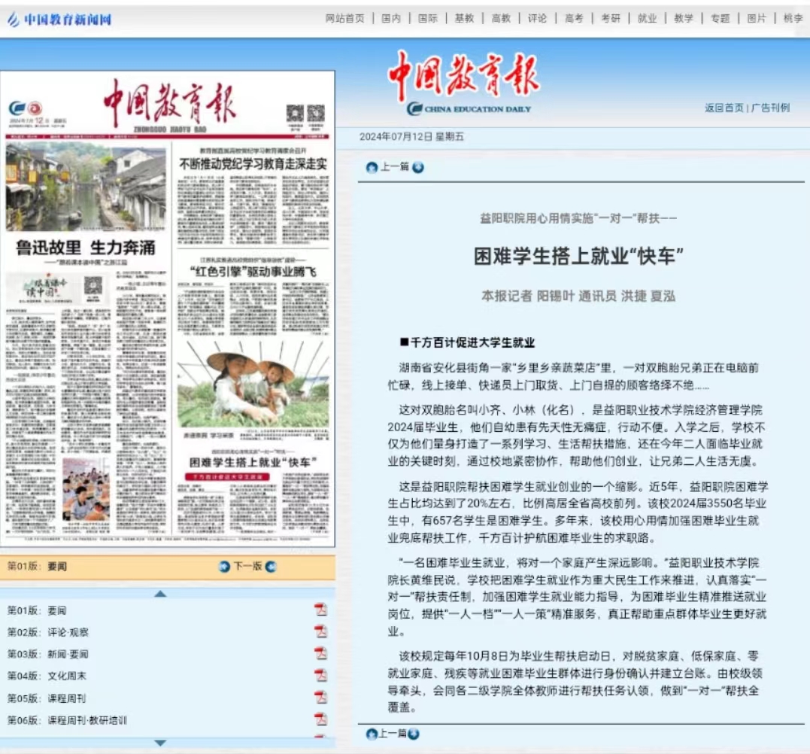Download the PDF for 第03版 新闻·要闻
The image size is (810, 754).
[320, 654]
